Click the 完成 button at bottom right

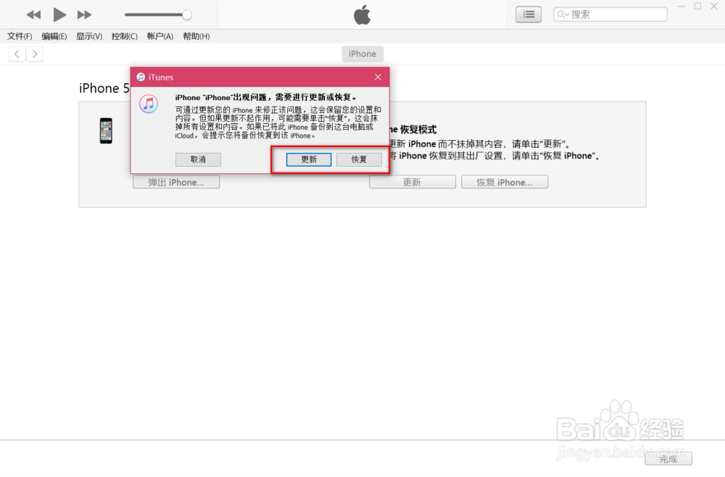668,458
